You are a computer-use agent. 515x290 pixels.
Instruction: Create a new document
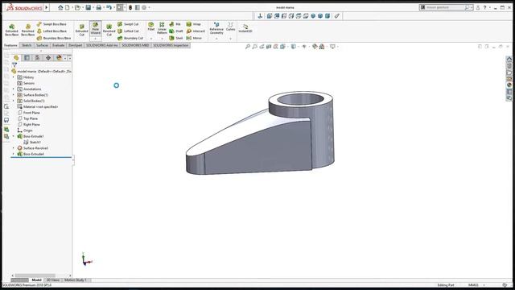pos(68,7)
